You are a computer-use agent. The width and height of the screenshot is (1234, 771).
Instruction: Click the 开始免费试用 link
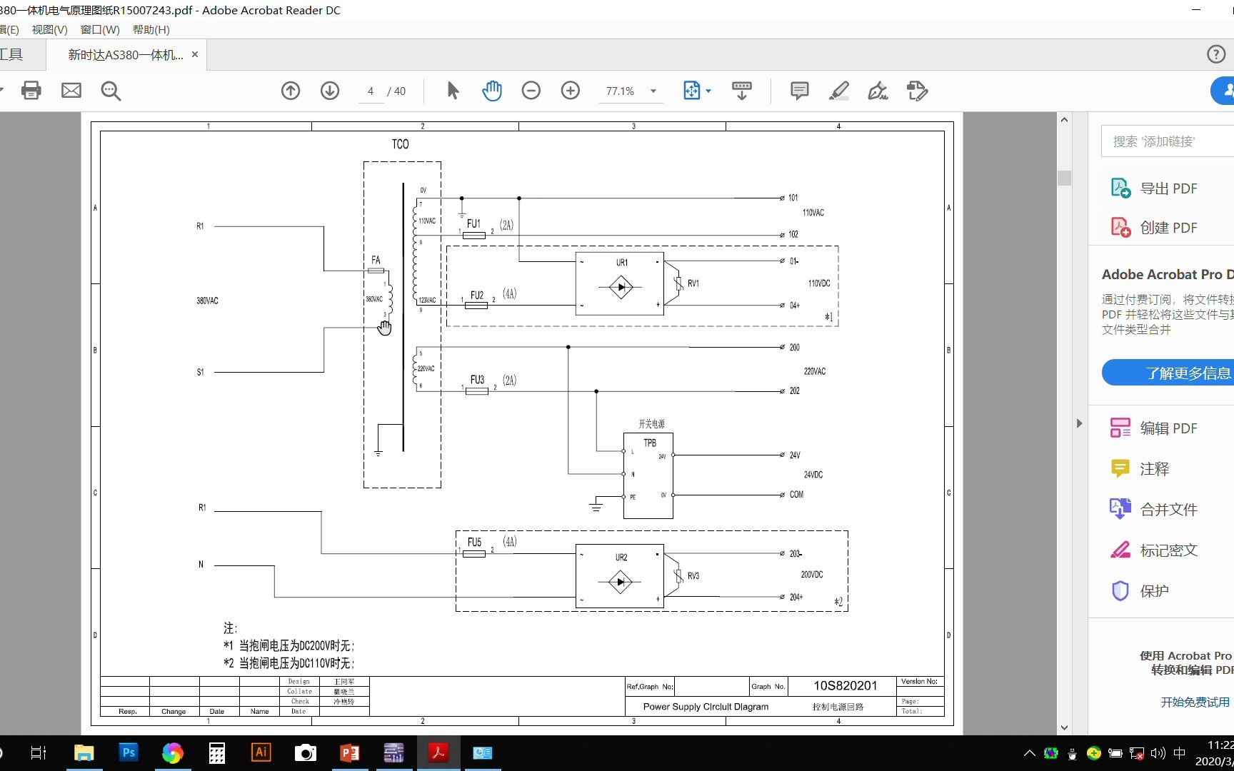[1195, 702]
